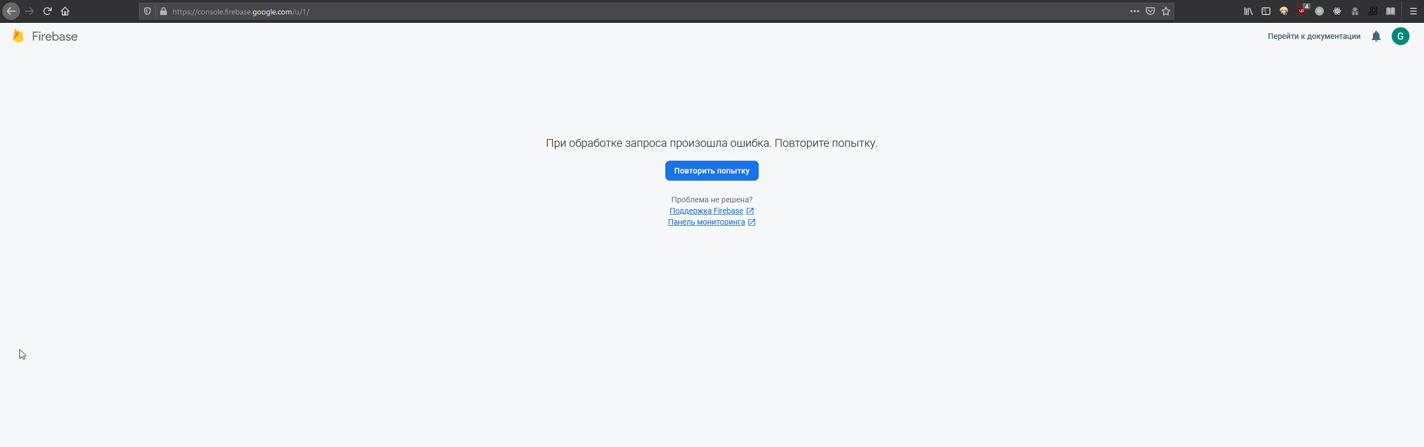Bookmark this page with the star
Viewport: 1424px width, 447px height.
pos(1166,11)
